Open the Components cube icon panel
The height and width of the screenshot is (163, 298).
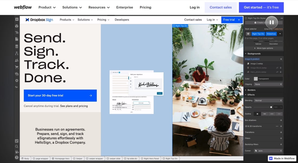click(x=17, y=26)
